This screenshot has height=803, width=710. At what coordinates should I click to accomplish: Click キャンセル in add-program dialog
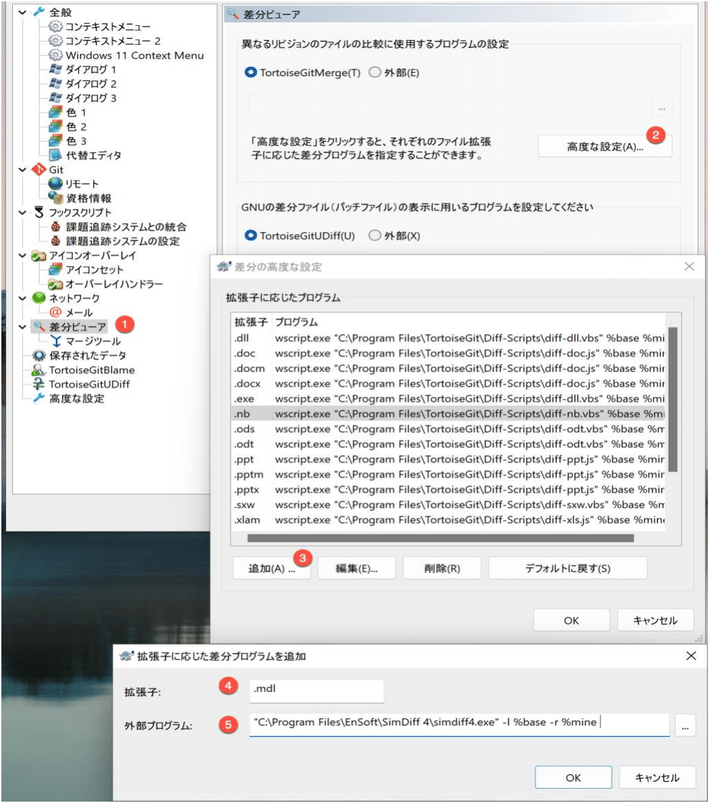pos(657,777)
